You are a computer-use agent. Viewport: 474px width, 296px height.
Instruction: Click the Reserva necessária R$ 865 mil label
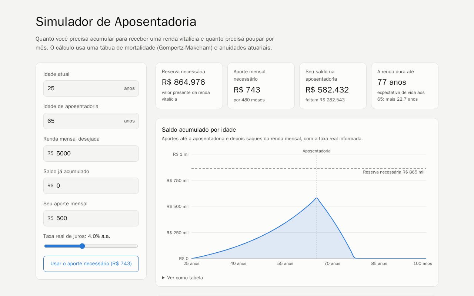click(394, 172)
